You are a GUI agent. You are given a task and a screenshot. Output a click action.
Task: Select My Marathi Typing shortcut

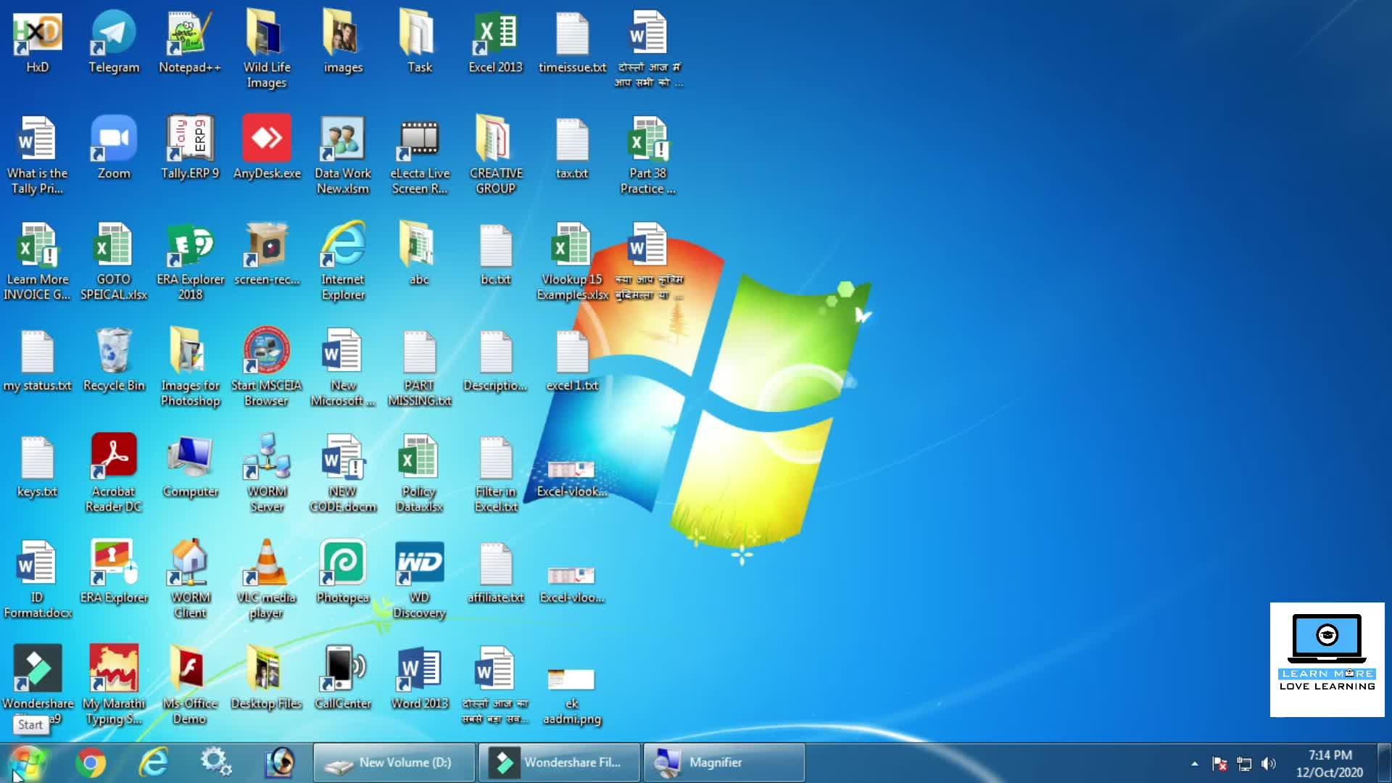(x=114, y=686)
